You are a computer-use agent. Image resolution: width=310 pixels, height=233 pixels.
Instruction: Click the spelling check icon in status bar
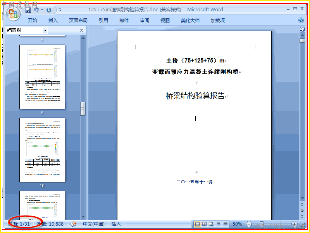pyautogui.click(x=73, y=224)
